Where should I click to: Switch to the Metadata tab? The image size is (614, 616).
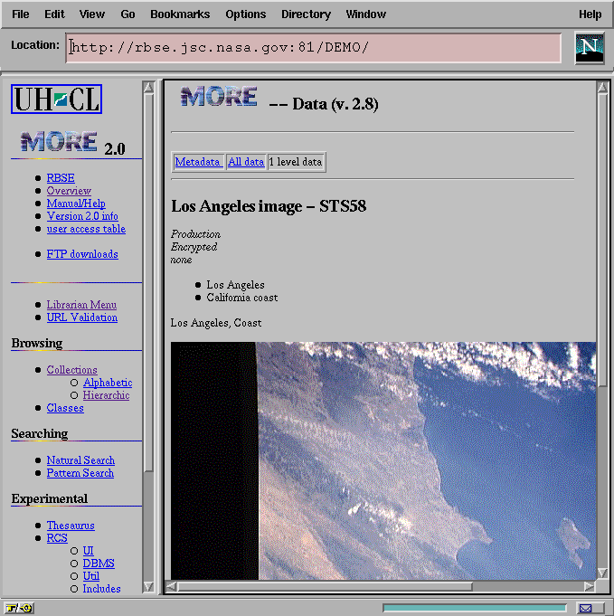[198, 162]
